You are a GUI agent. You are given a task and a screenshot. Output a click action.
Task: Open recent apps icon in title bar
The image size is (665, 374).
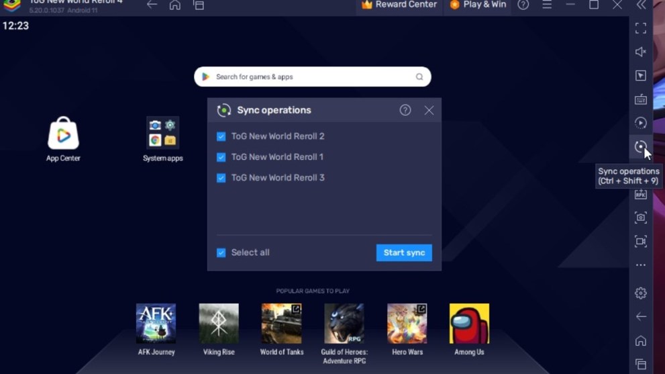click(x=199, y=5)
